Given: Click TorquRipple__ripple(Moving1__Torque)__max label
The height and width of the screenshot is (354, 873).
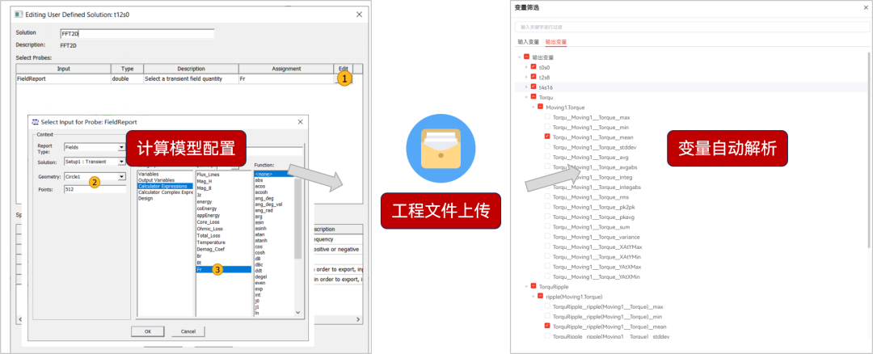Looking at the screenshot, I should point(608,306).
